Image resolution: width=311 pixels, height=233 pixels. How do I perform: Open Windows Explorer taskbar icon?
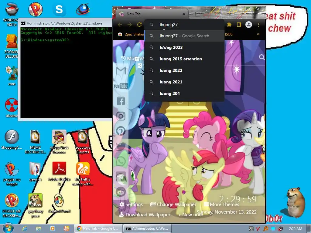39,228
